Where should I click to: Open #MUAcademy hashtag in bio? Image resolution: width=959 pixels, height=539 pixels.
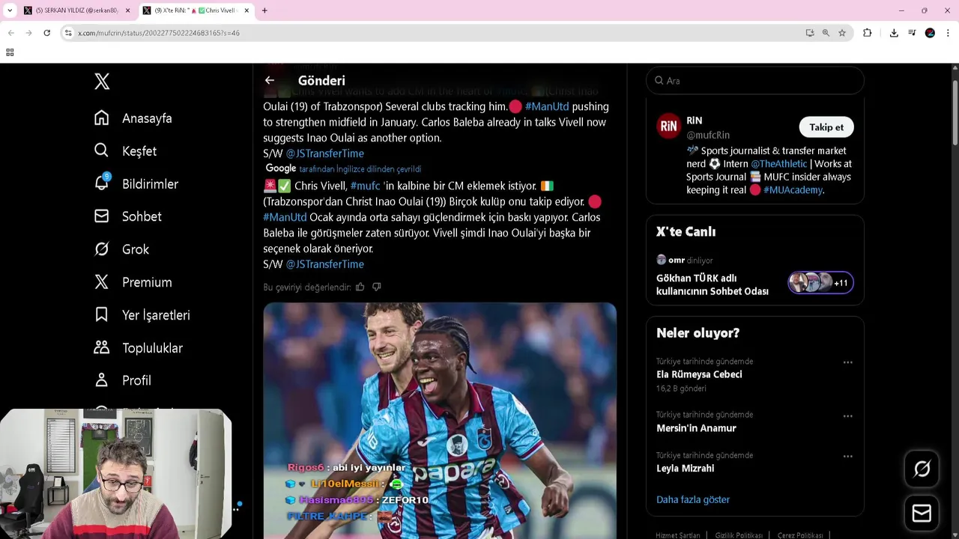point(793,190)
